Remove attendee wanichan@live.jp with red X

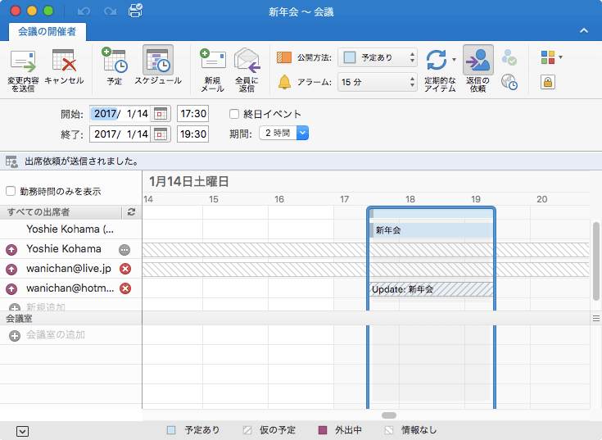tap(125, 269)
